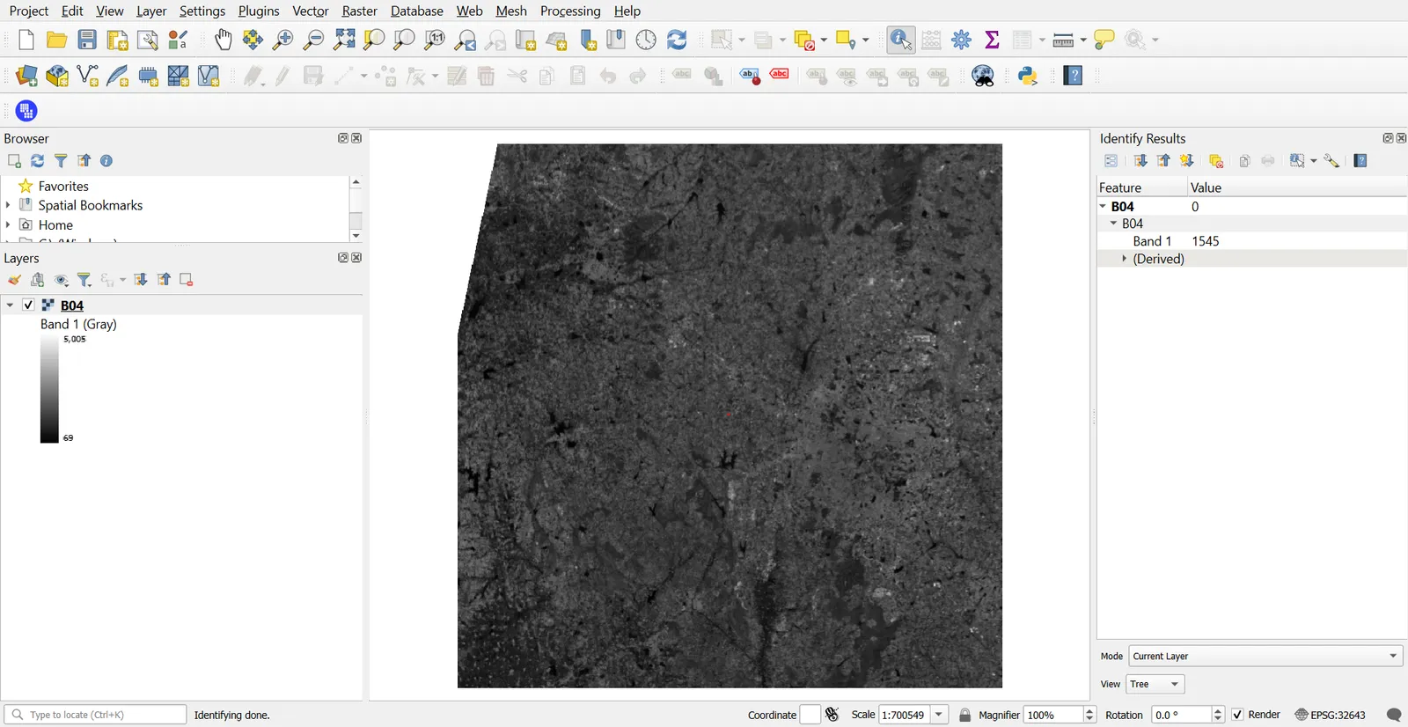Open the Plugins menu

tap(259, 11)
